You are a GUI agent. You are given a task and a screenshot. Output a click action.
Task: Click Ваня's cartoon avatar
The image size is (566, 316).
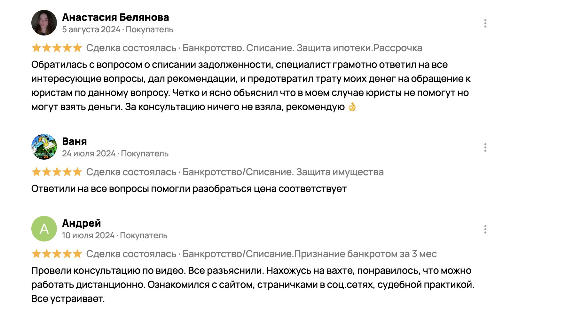(x=44, y=147)
